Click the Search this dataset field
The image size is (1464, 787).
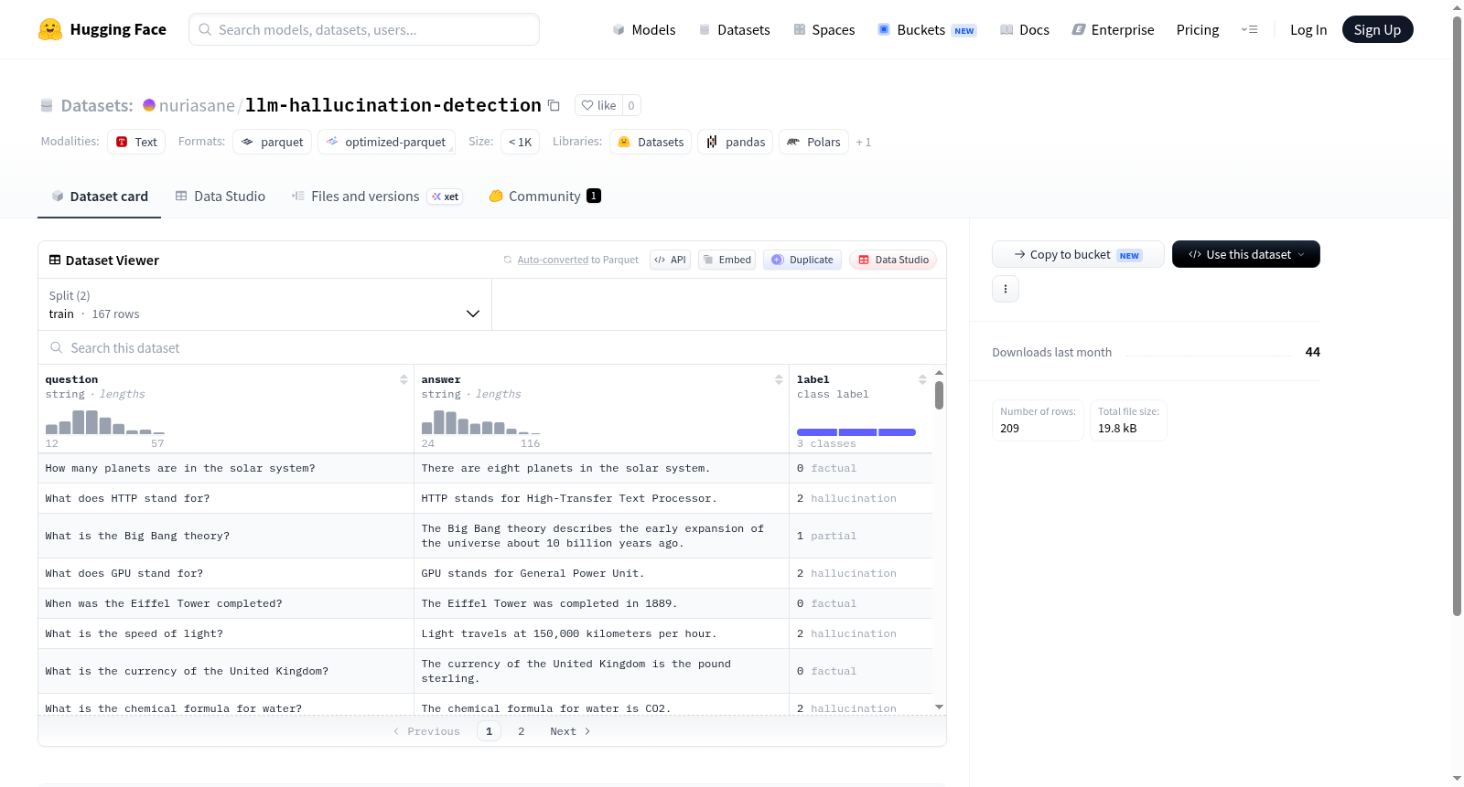pyautogui.click(x=492, y=348)
